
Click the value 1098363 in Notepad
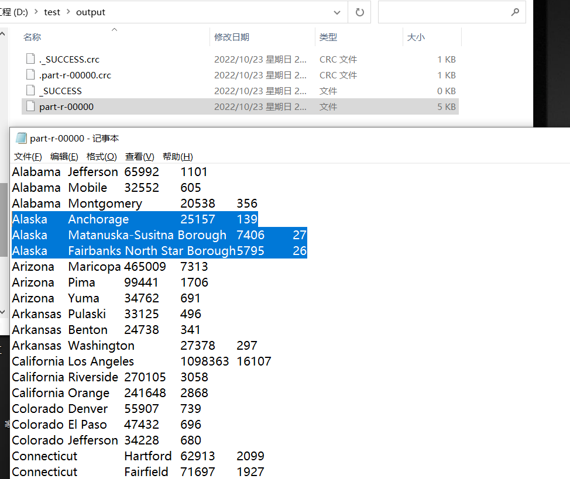pos(205,361)
